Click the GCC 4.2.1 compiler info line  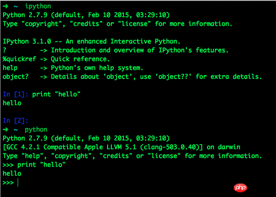122,147
